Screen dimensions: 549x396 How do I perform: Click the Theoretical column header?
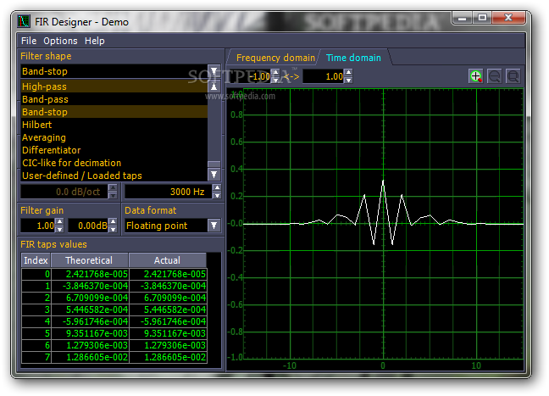(x=90, y=260)
